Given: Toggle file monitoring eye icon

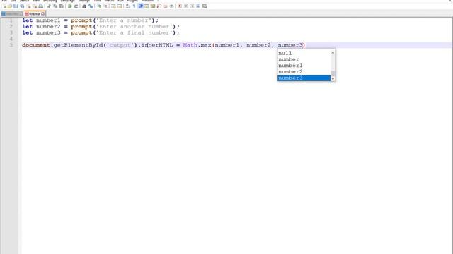Looking at the screenshot, I should point(171,6).
